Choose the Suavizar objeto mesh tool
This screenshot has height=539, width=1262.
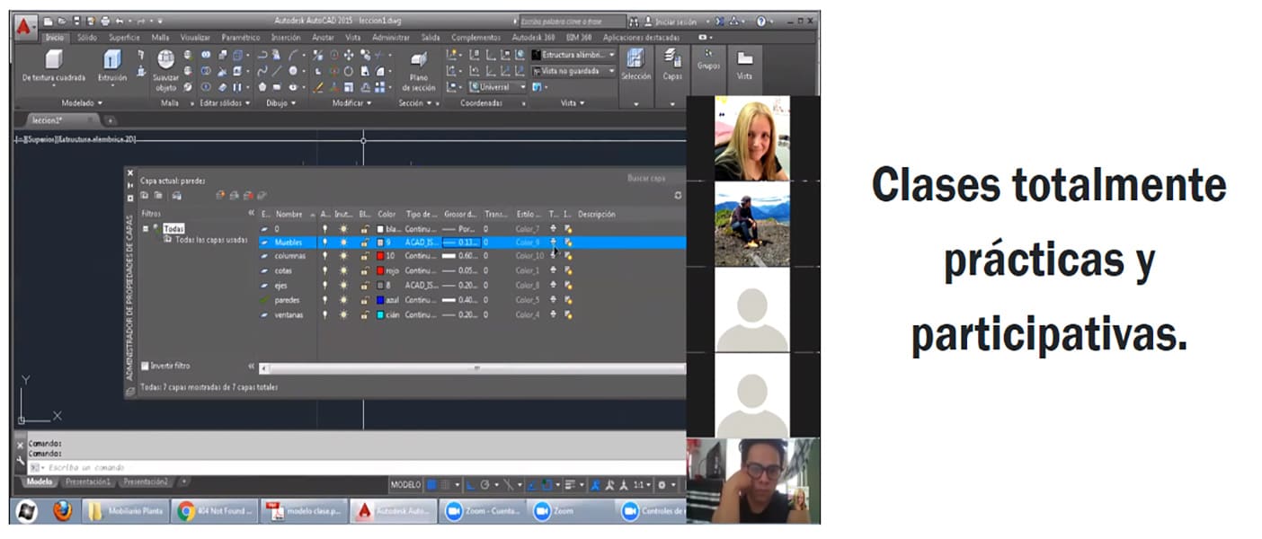[166, 71]
